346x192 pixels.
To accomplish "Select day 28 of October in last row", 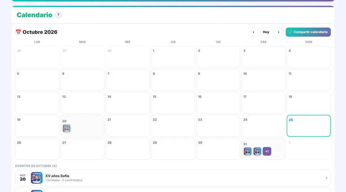I will (127, 149).
